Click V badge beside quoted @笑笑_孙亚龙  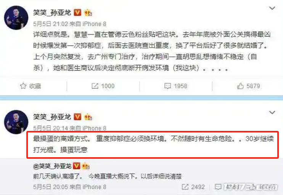click(x=76, y=166)
